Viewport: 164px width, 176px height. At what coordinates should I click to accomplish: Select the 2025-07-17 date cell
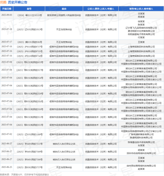[7, 42]
